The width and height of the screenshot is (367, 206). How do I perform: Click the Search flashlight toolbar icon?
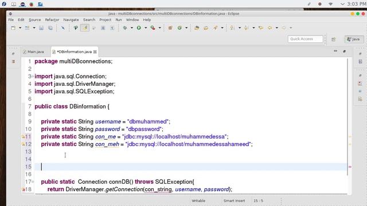point(215,28)
